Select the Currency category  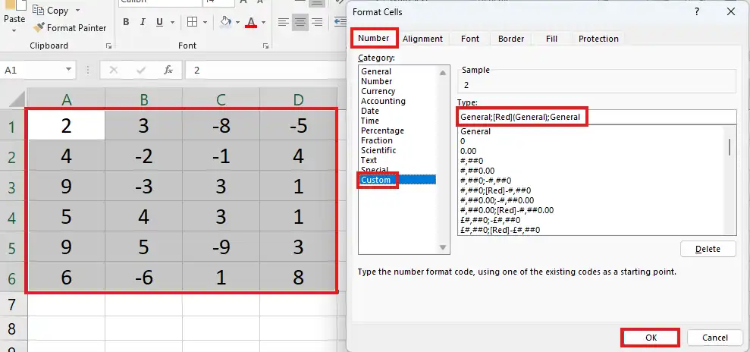(378, 91)
